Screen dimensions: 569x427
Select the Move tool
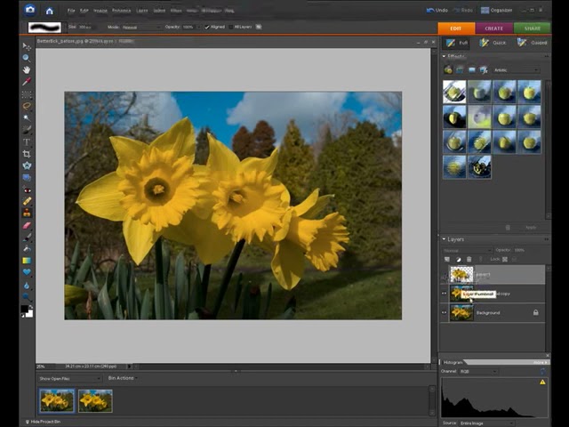coord(27,46)
